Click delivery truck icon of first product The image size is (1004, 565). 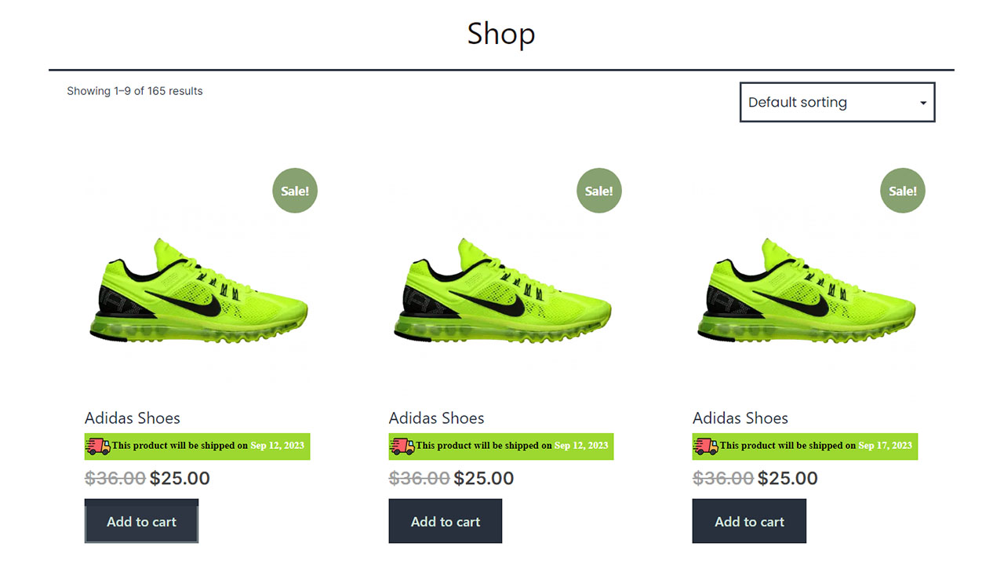[98, 446]
